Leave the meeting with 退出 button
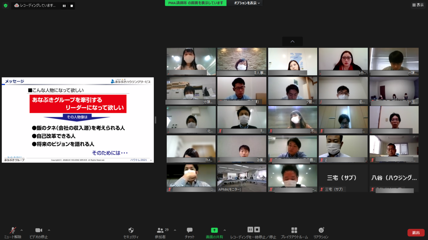 [416, 233]
